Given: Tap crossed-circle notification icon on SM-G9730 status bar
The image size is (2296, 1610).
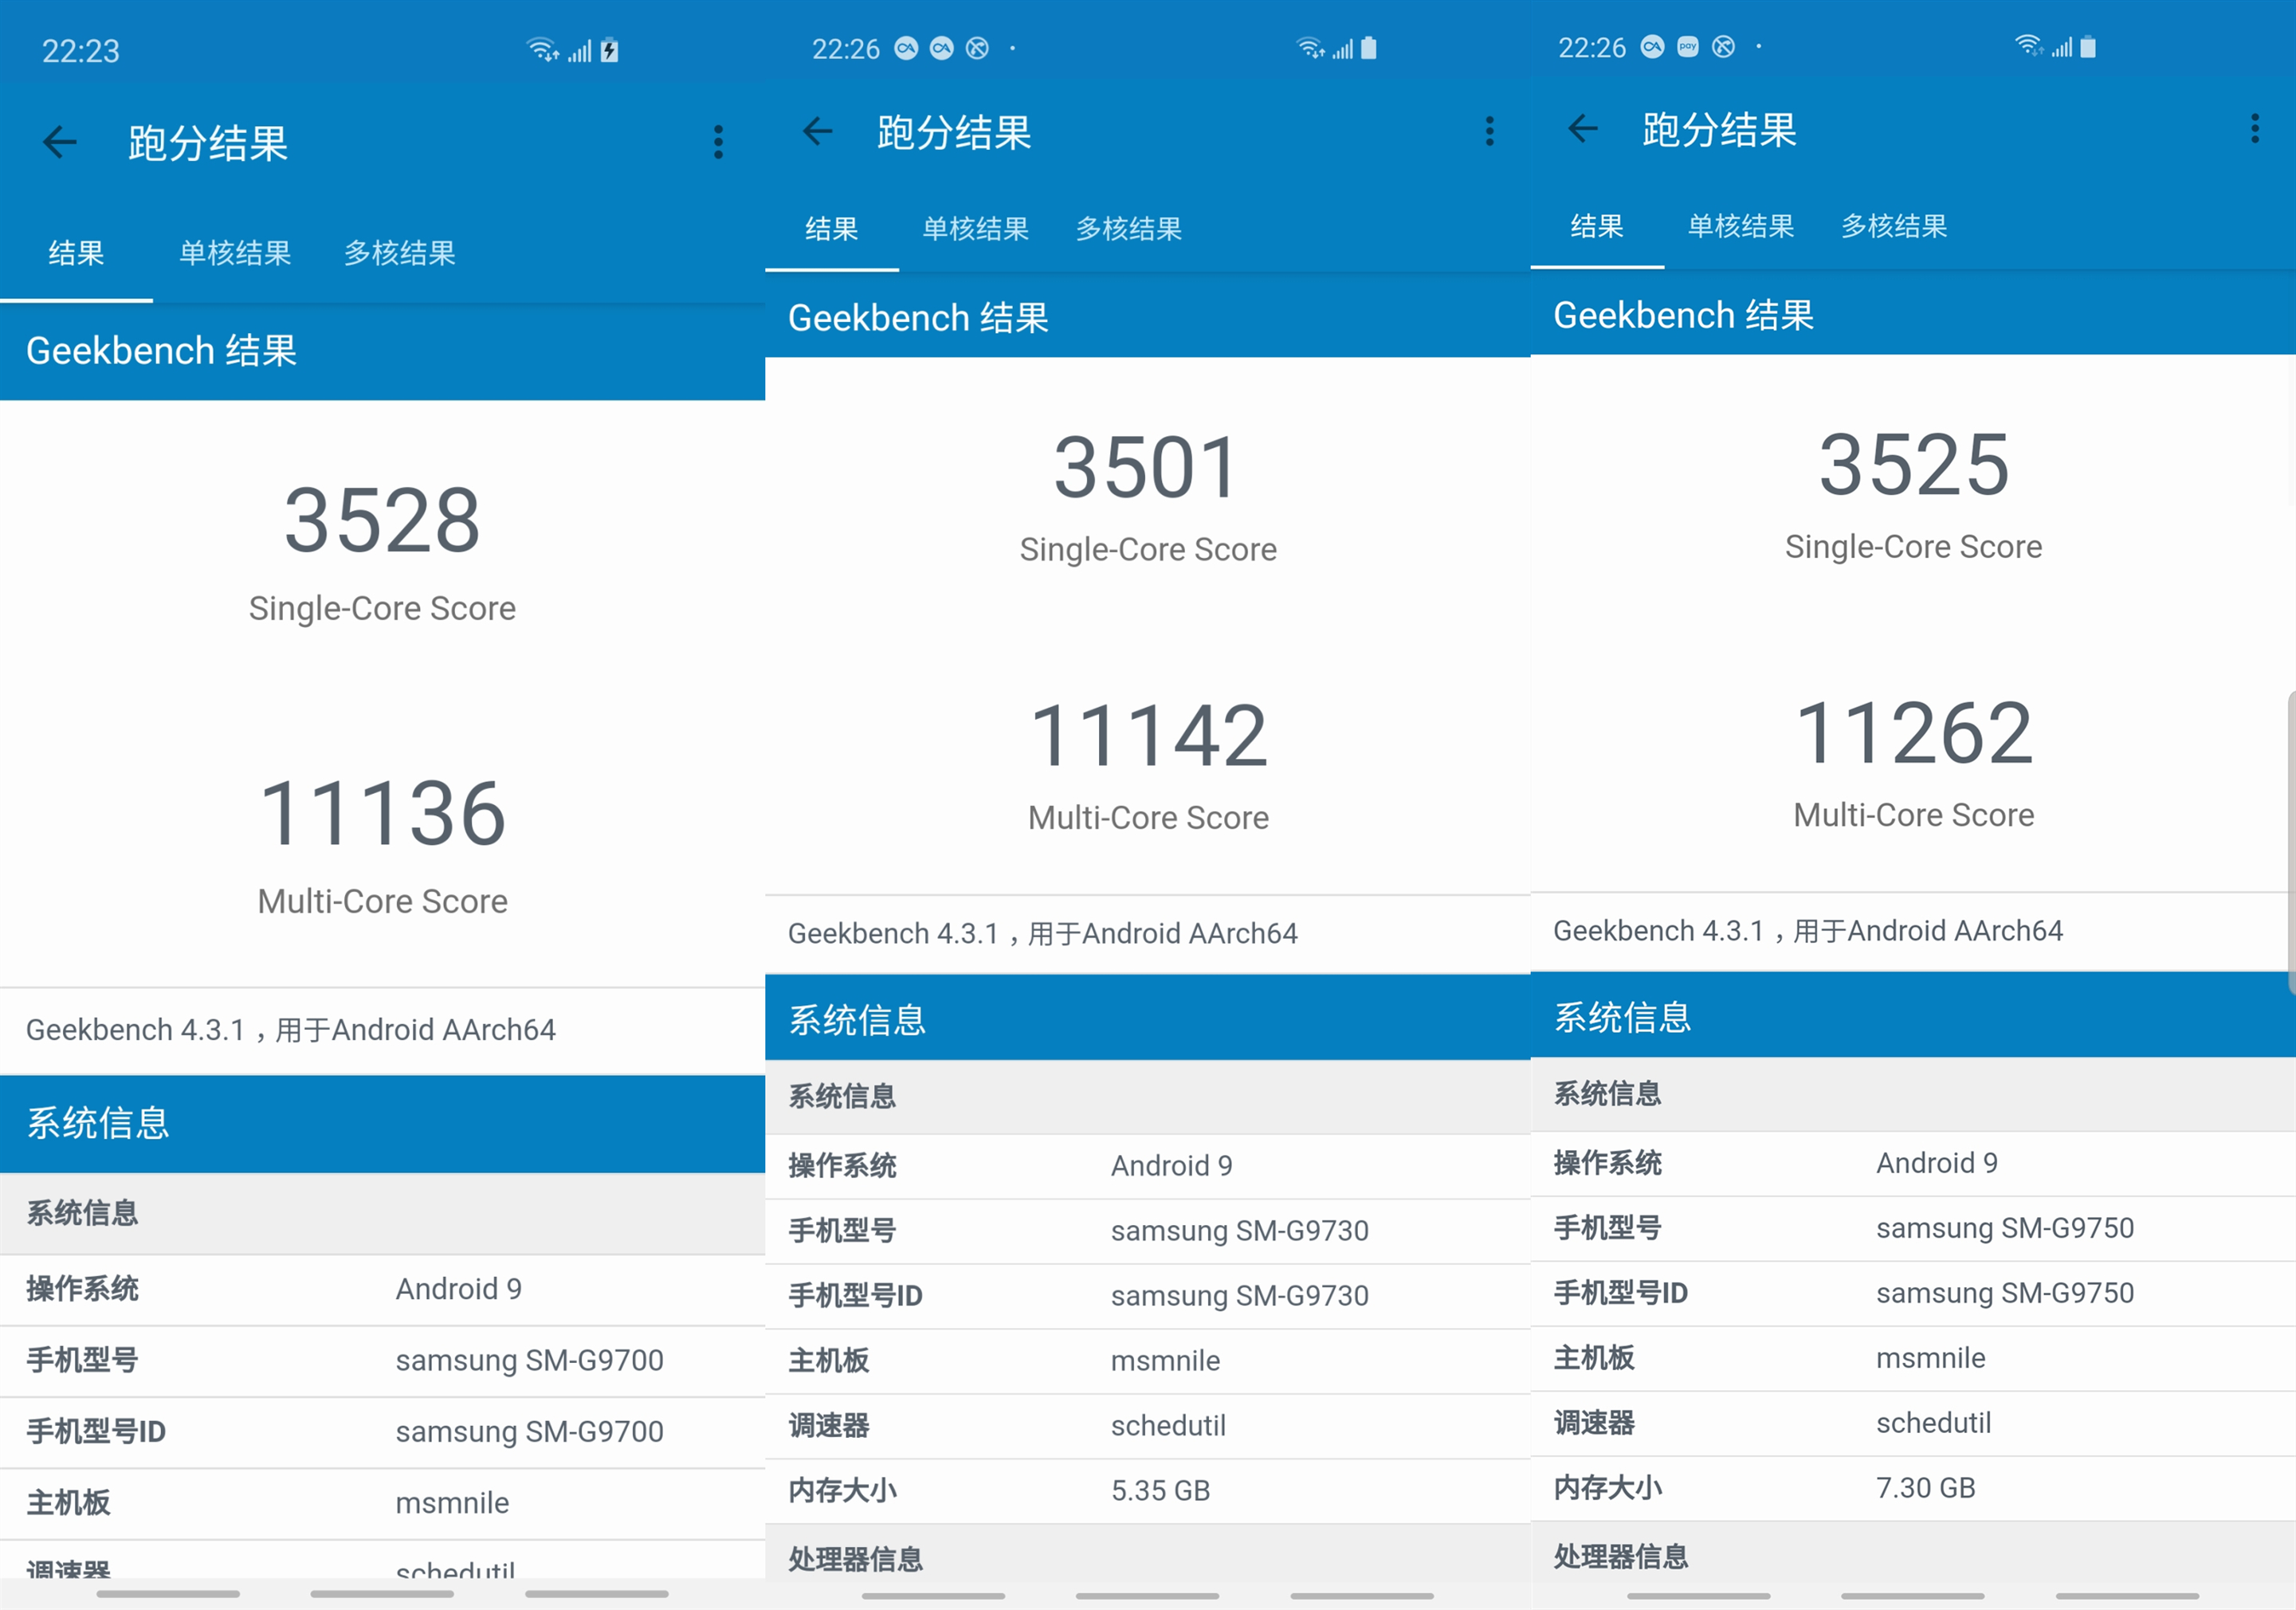Looking at the screenshot, I should [978, 48].
